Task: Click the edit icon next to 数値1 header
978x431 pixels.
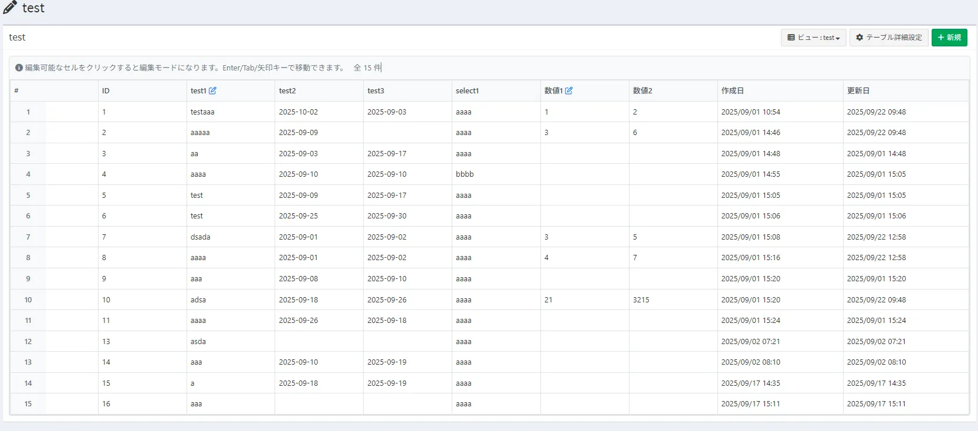Action: [568, 90]
